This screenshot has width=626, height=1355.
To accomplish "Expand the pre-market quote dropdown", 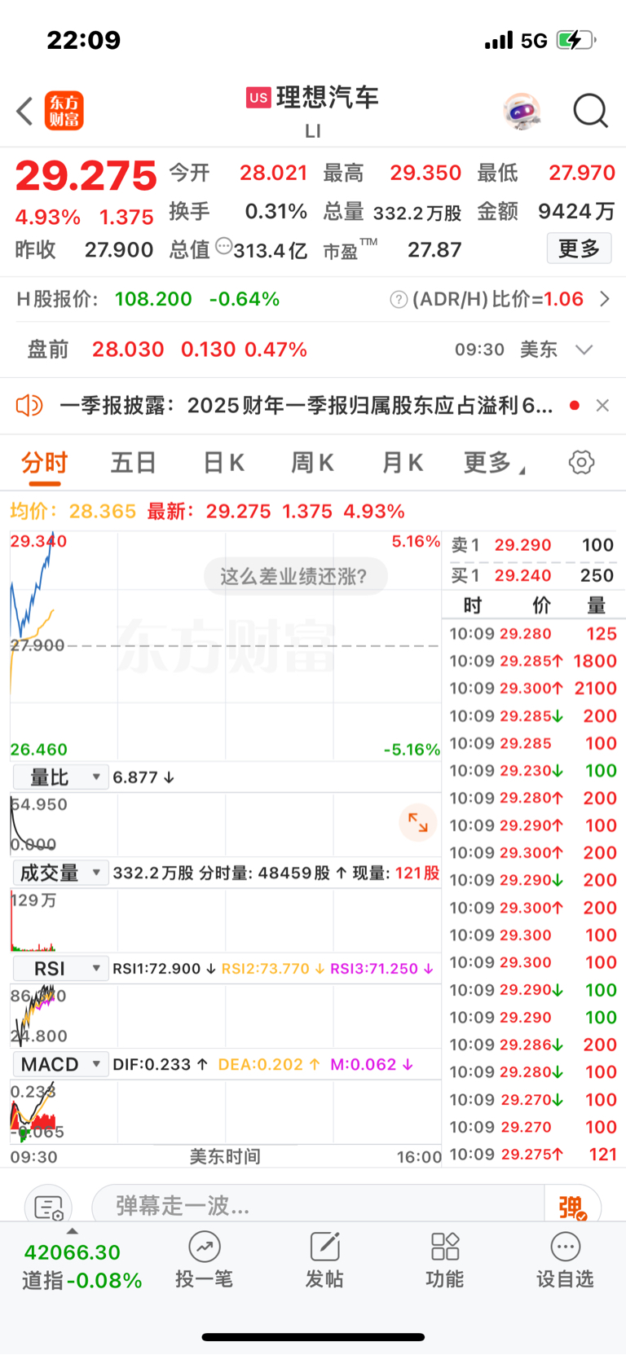I will tap(584, 350).
